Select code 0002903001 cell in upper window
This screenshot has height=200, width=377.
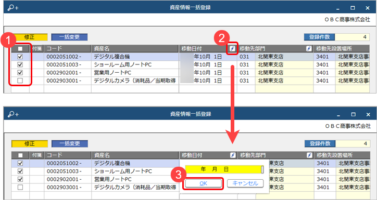pos(68,81)
